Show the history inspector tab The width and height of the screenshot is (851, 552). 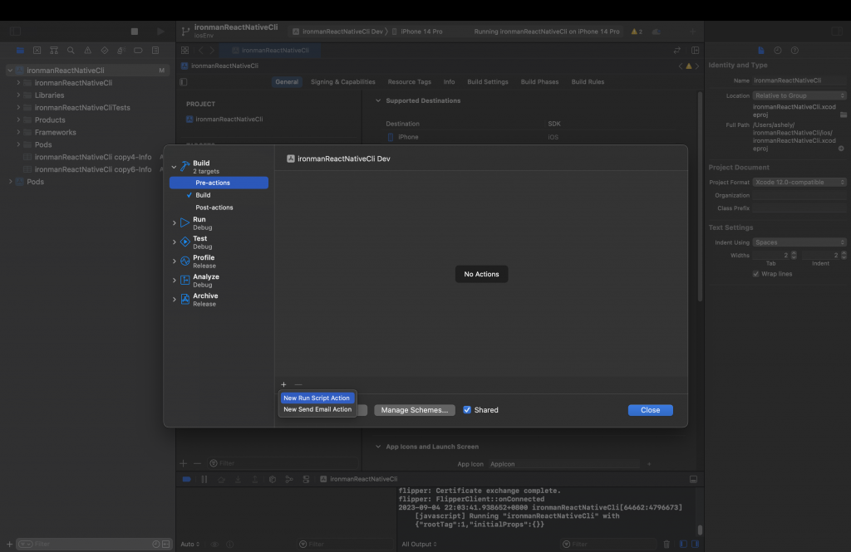click(x=778, y=51)
